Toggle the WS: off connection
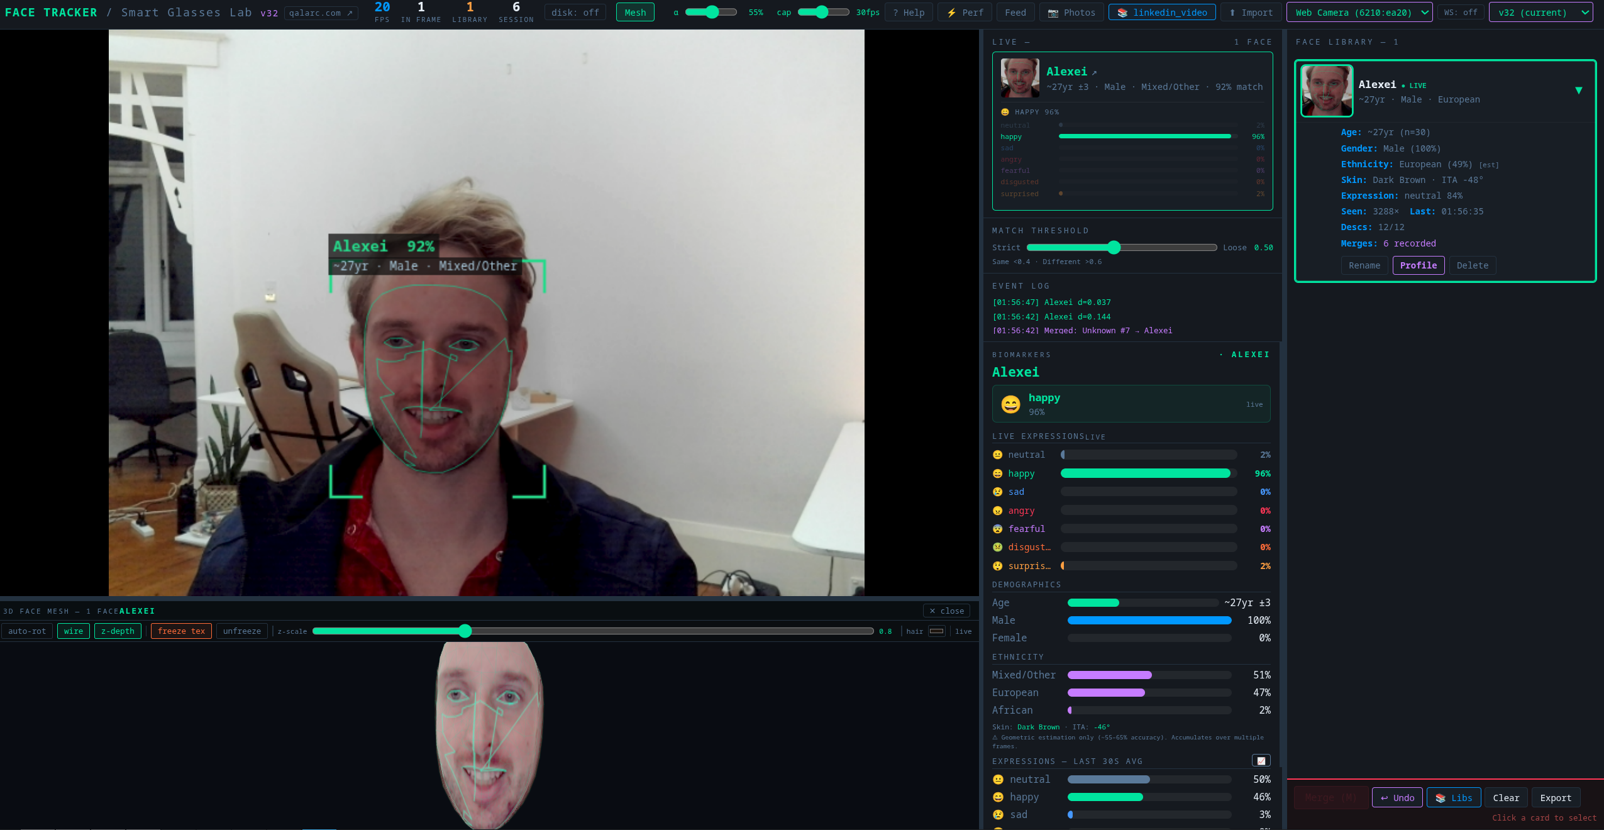This screenshot has height=830, width=1604. (x=1460, y=13)
